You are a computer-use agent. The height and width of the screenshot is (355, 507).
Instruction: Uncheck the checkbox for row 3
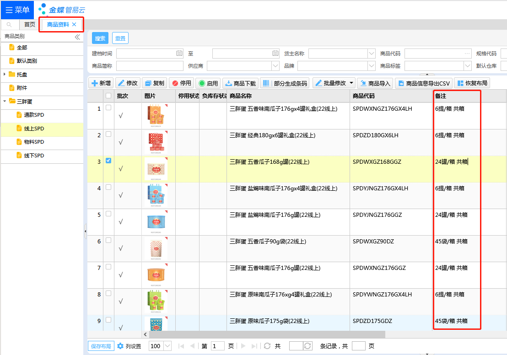coord(108,161)
